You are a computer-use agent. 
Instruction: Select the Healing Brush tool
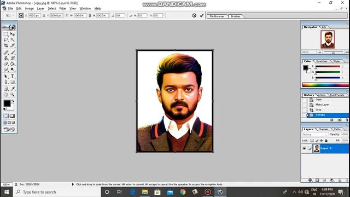point(6,53)
